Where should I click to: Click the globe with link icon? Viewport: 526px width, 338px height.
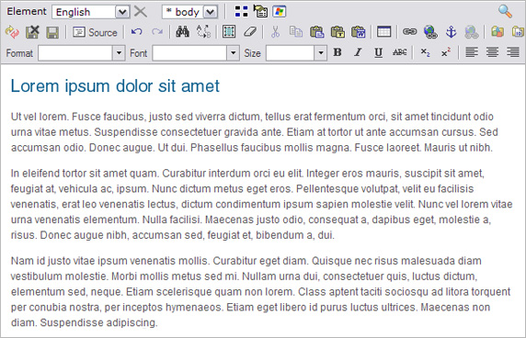click(x=430, y=32)
